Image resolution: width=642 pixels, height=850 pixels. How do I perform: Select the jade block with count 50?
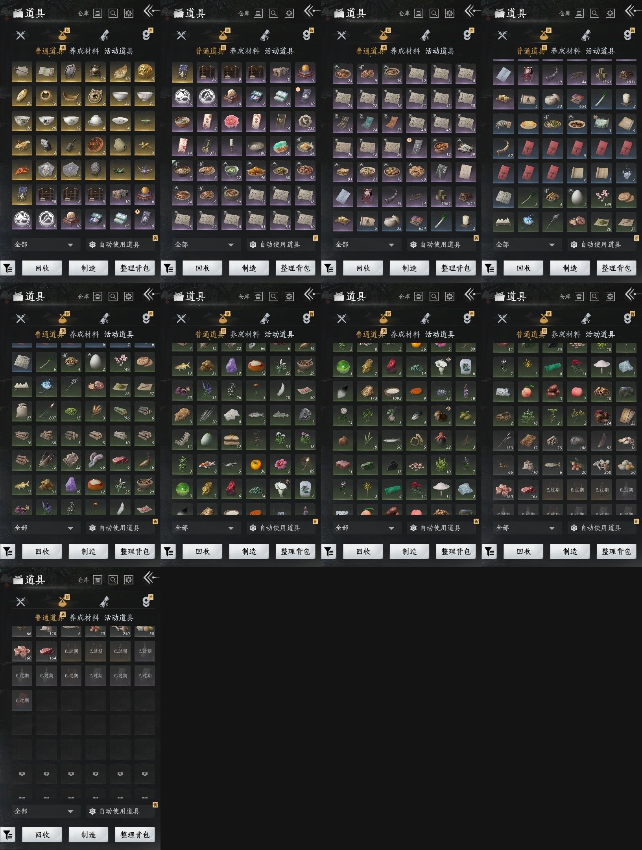[281, 146]
